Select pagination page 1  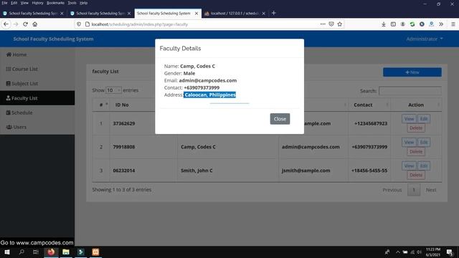pos(414,190)
